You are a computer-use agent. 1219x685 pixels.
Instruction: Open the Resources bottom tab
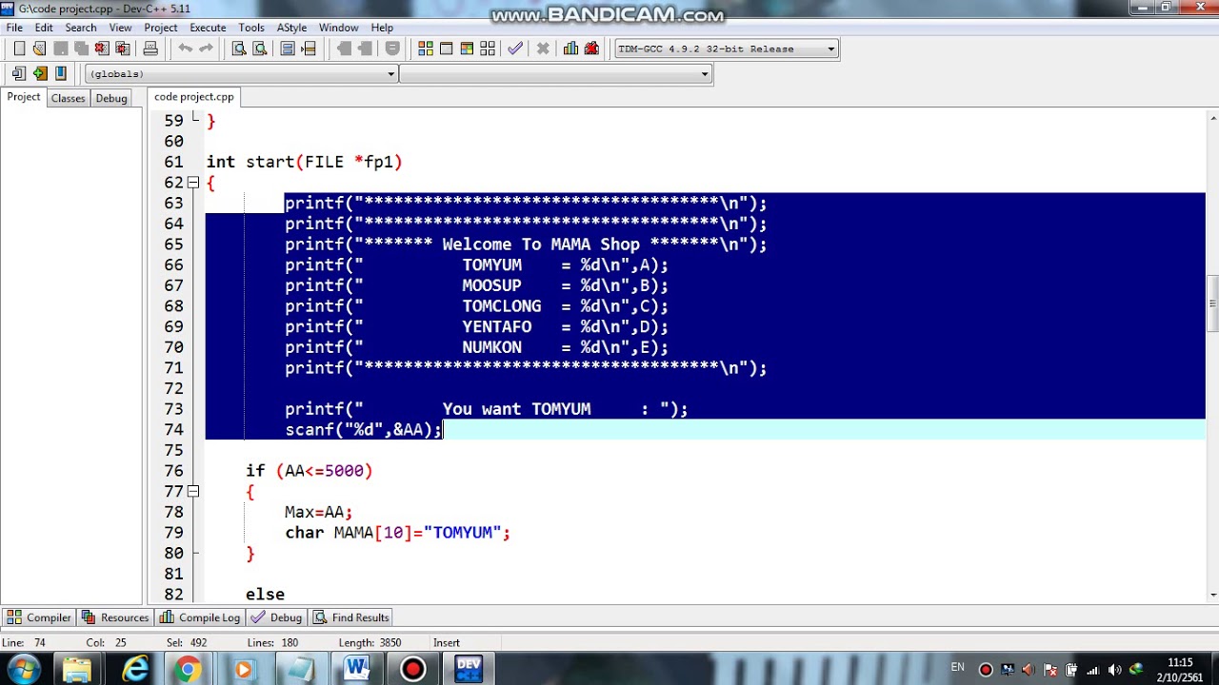tap(115, 617)
